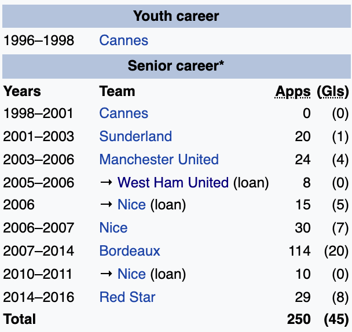Click the Apps column abbreviation
The image size is (352, 332).
click(293, 91)
